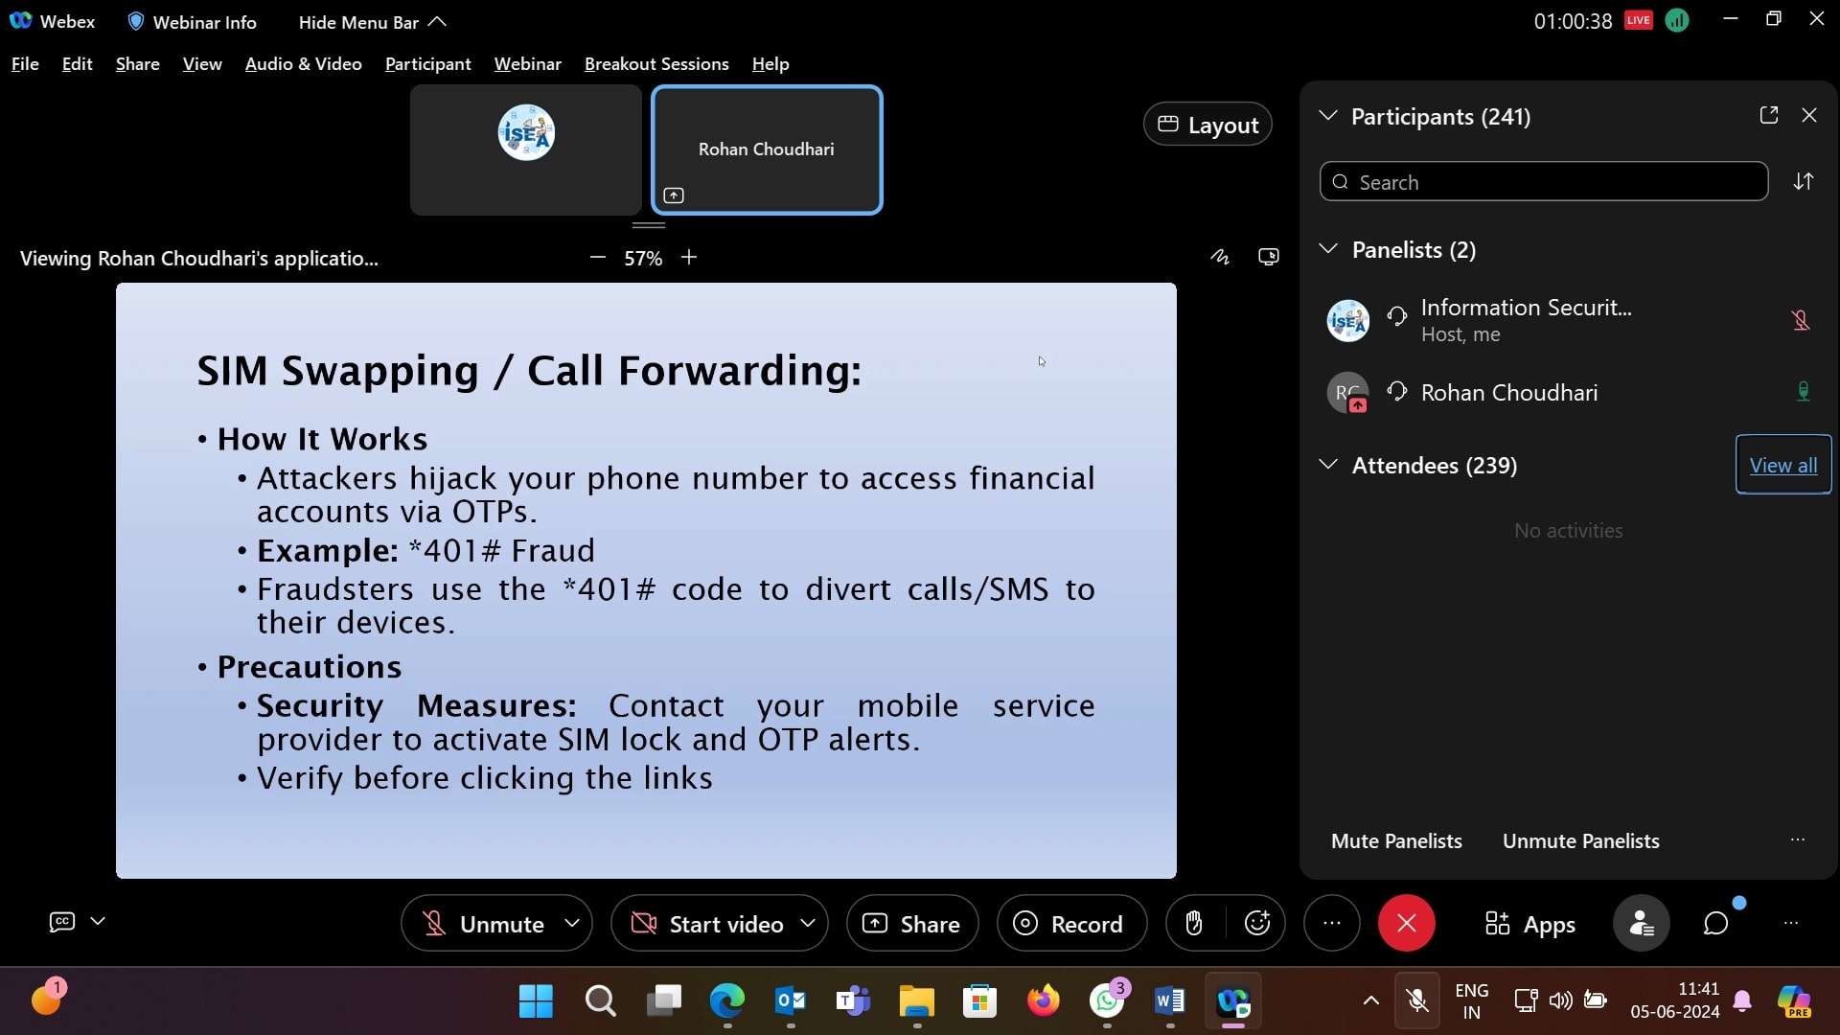Open the Audio & Video menu
The image size is (1840, 1035).
click(303, 64)
